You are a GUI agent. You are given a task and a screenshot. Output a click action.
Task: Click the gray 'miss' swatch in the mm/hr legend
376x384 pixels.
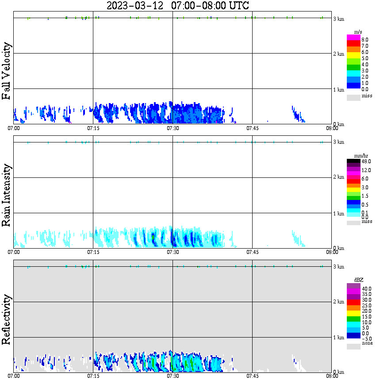click(353, 223)
